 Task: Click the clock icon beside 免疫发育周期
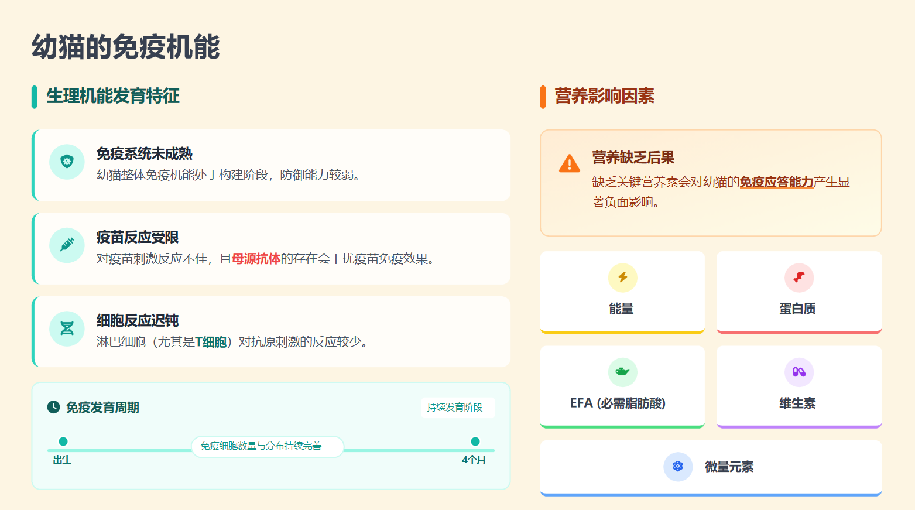pos(54,407)
